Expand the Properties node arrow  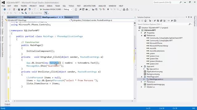tap(142, 33)
